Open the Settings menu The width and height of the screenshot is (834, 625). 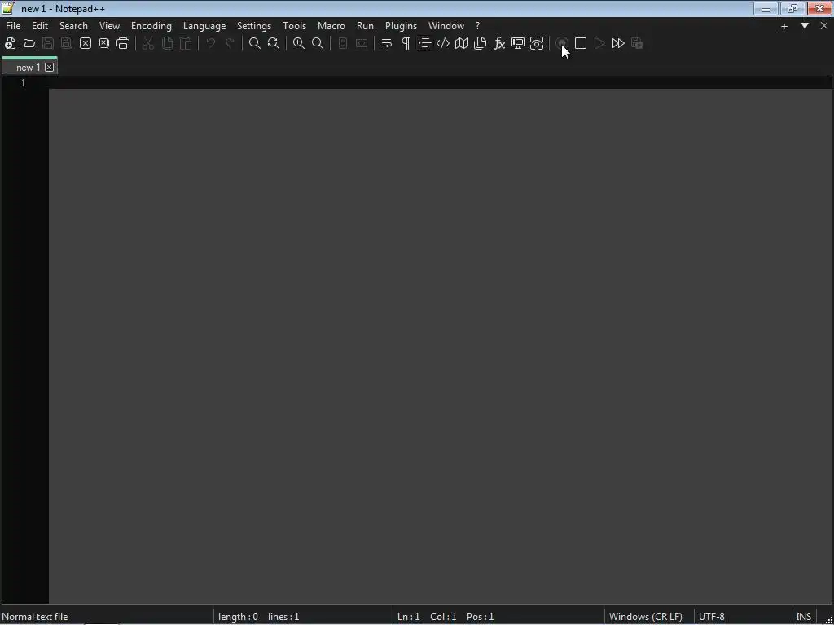(x=254, y=26)
